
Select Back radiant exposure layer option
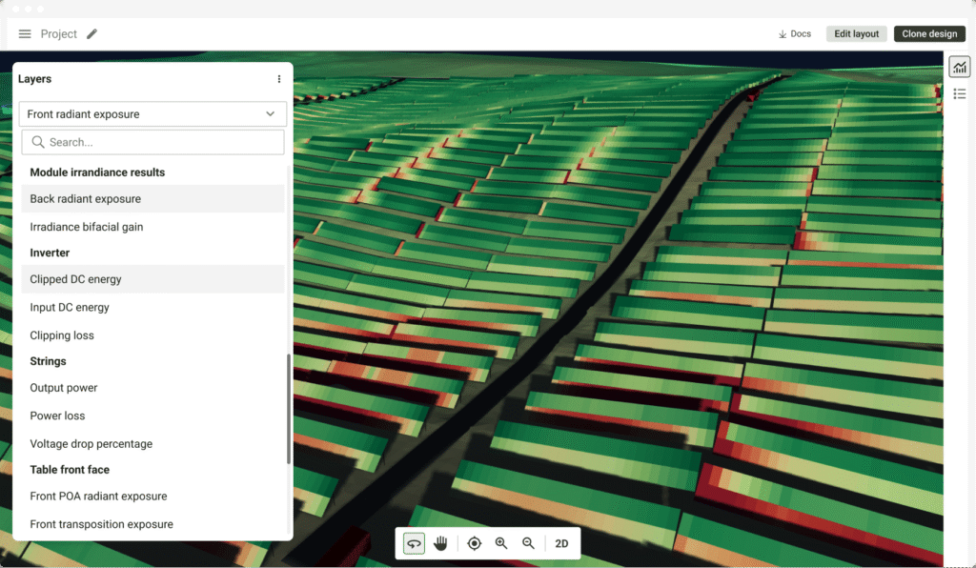pos(86,199)
